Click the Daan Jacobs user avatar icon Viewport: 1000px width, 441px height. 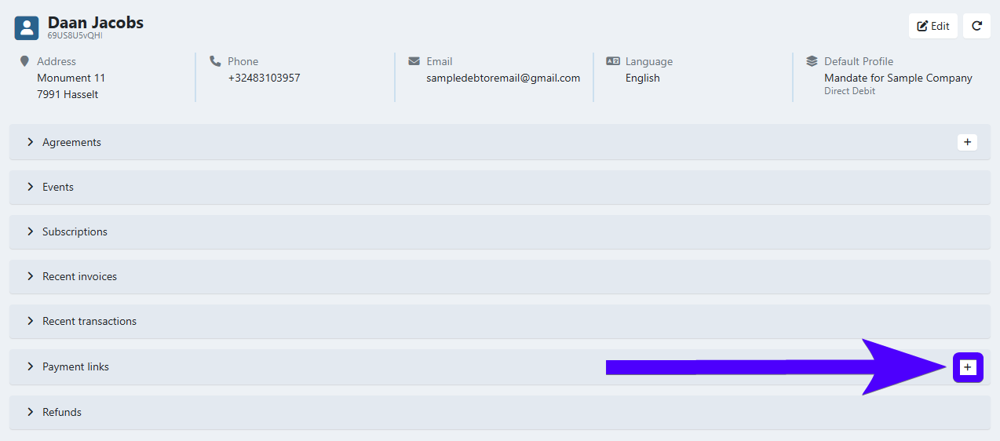point(27,28)
